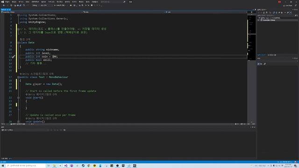
Task: Expand the Assembly-CSharp project node
Action: pos(259,20)
